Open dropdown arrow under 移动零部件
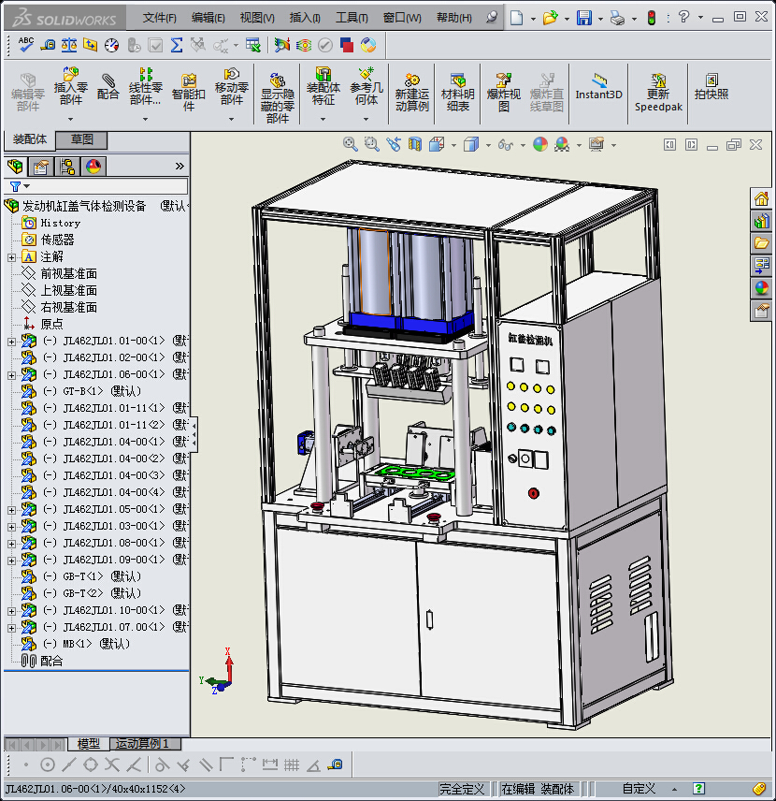The height and width of the screenshot is (801, 776). click(232, 117)
